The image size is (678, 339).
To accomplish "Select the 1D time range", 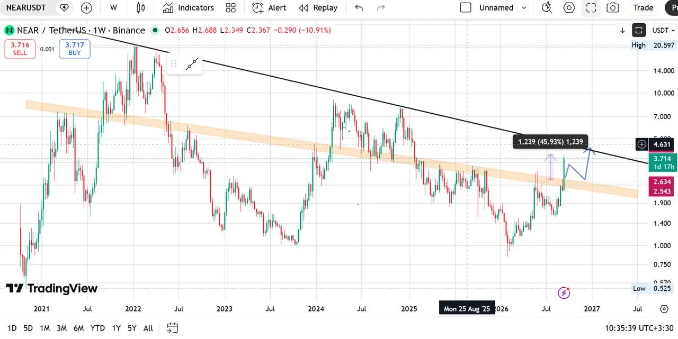I will click(12, 328).
